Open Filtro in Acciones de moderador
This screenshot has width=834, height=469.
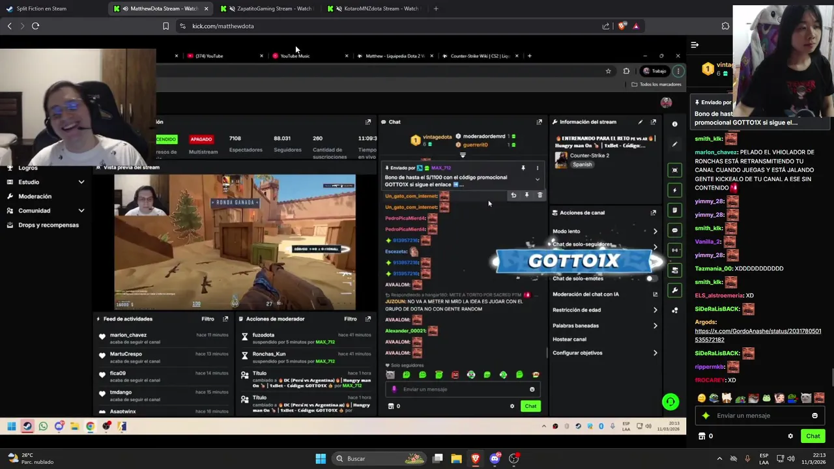click(351, 319)
